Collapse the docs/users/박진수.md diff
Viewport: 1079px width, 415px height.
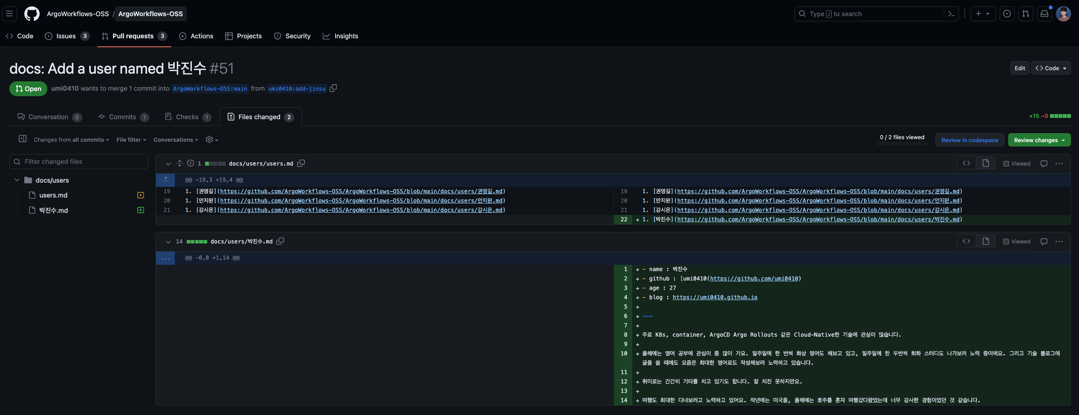point(168,241)
